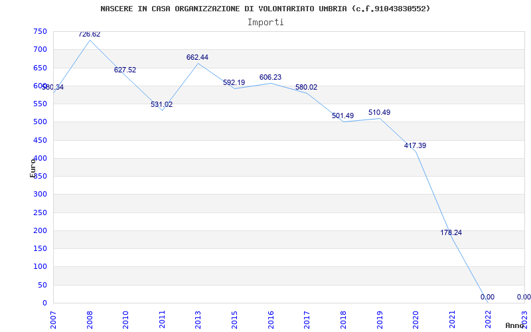Image resolution: width=531 pixels, height=332 pixels.
Task: Select the 2010 x-axis year label
Action: pos(125,320)
